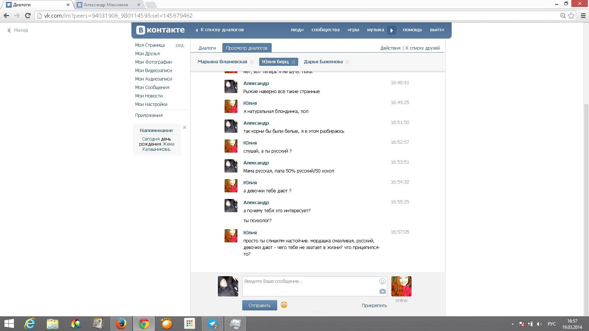Open the Марьяна Вишневская dialog
The image size is (589, 331).
(222, 62)
